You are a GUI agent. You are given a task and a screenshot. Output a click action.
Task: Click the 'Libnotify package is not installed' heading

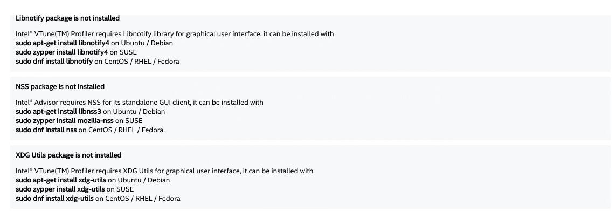[67, 18]
